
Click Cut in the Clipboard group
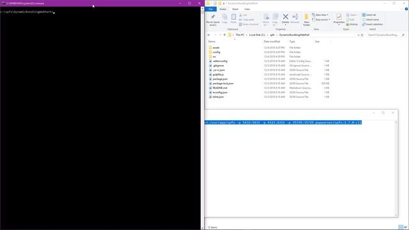pos(243,15)
